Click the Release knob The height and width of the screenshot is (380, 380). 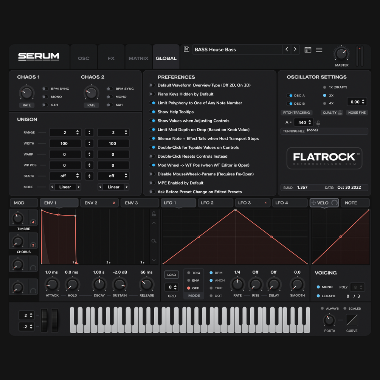click(146, 285)
